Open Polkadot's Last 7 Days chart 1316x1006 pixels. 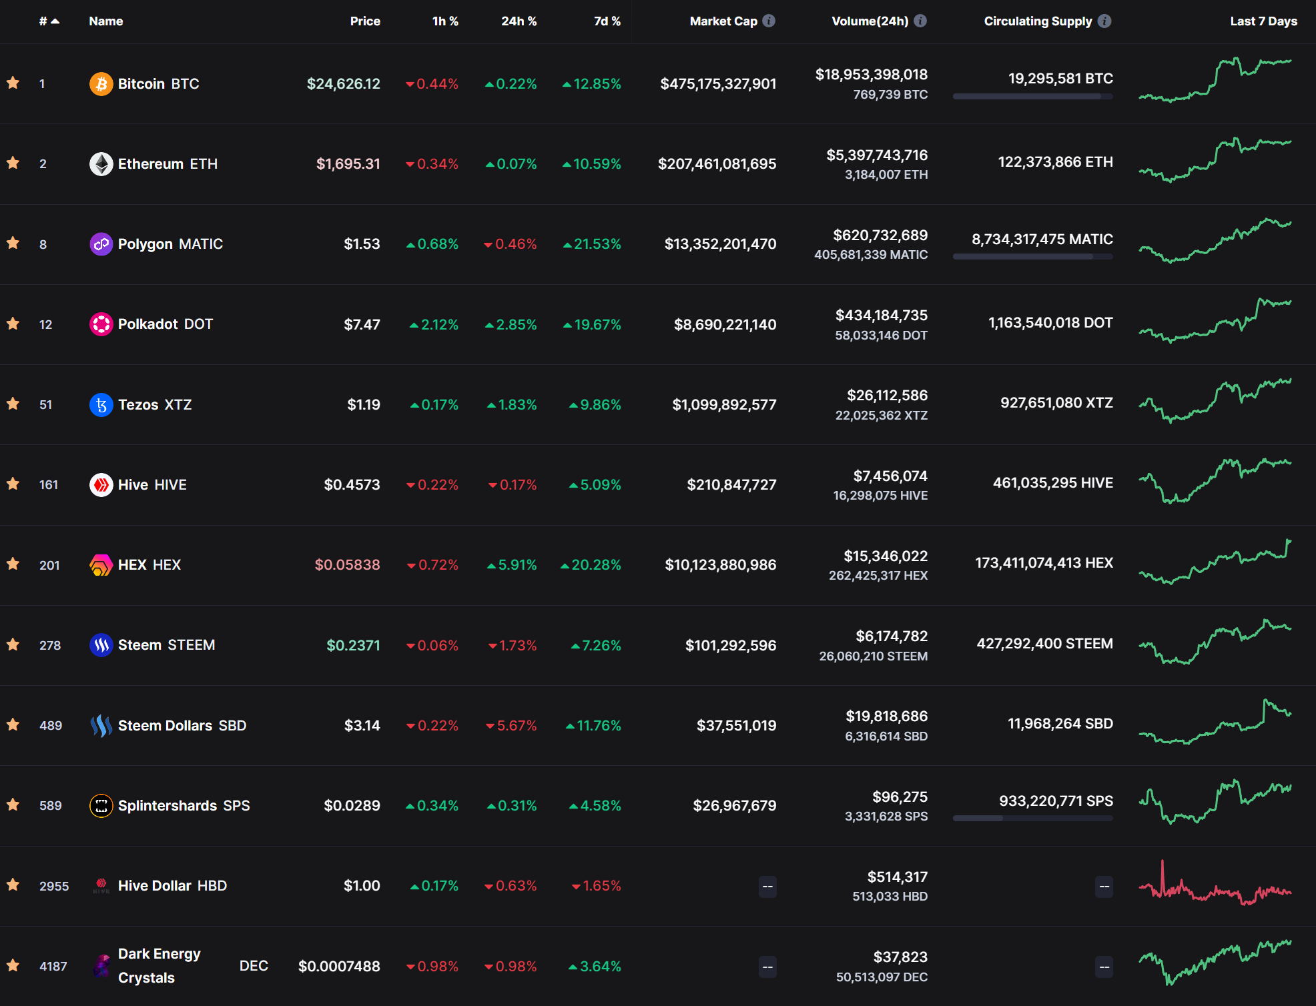(x=1215, y=321)
